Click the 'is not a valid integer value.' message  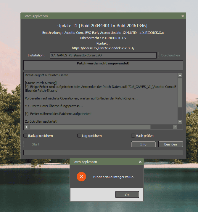pos(111,177)
